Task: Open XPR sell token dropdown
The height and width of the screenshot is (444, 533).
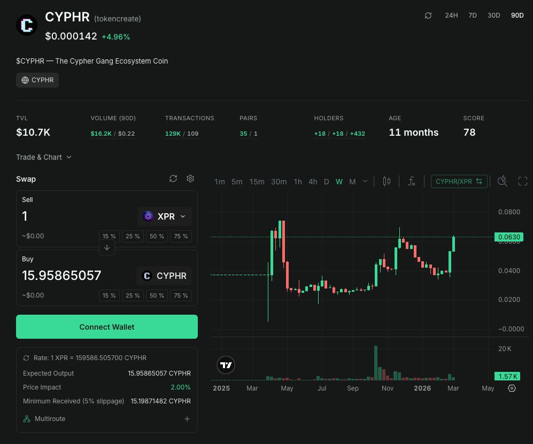Action: [x=165, y=216]
